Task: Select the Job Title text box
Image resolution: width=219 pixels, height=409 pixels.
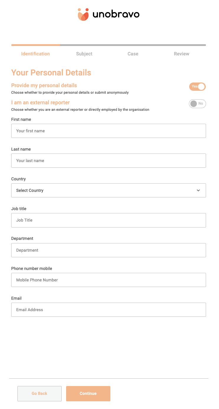Action: 108,220
